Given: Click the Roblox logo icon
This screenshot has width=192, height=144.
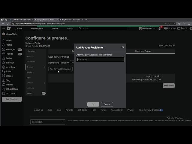Looking at the screenshot, I should [x=9, y=28].
